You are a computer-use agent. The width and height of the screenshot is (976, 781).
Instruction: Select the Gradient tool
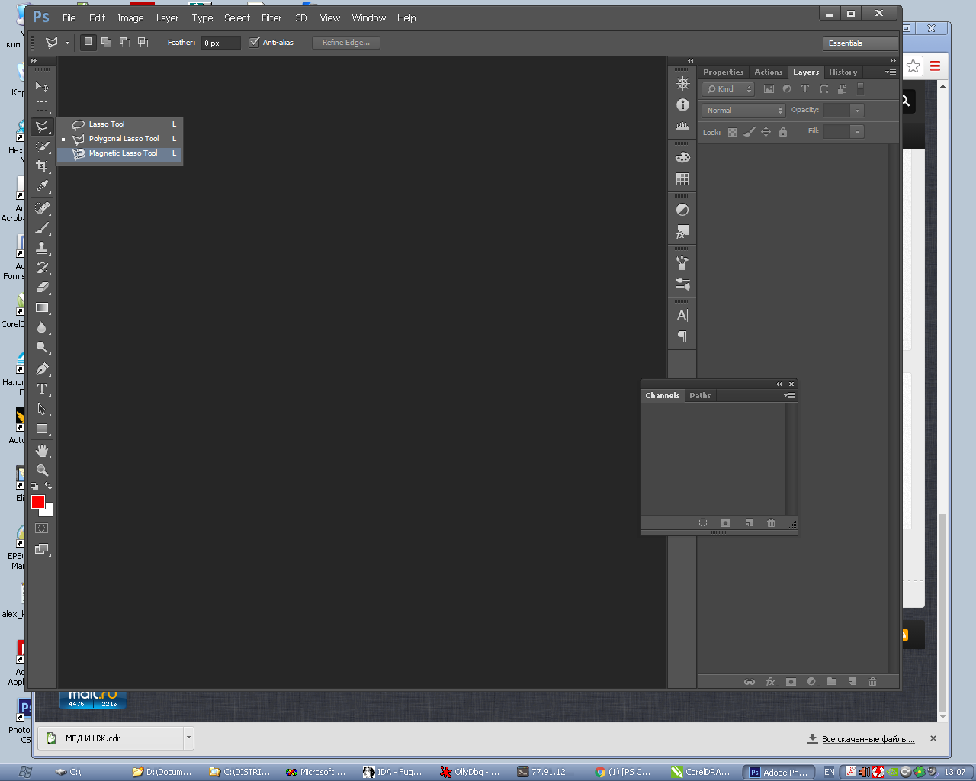(x=42, y=307)
